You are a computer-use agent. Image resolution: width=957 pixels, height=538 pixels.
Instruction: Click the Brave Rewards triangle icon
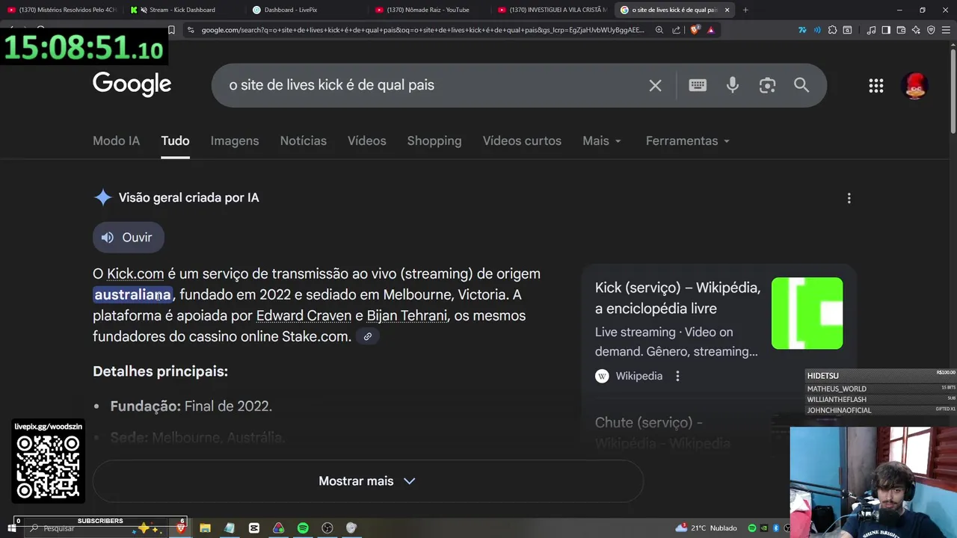[710, 30]
